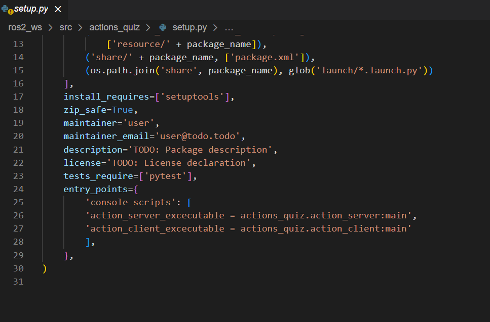Click actions_quiz.action_server:main text
Screen dimensions: 490x322
click(x=324, y=216)
